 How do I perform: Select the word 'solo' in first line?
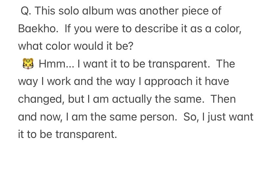pos(69,11)
